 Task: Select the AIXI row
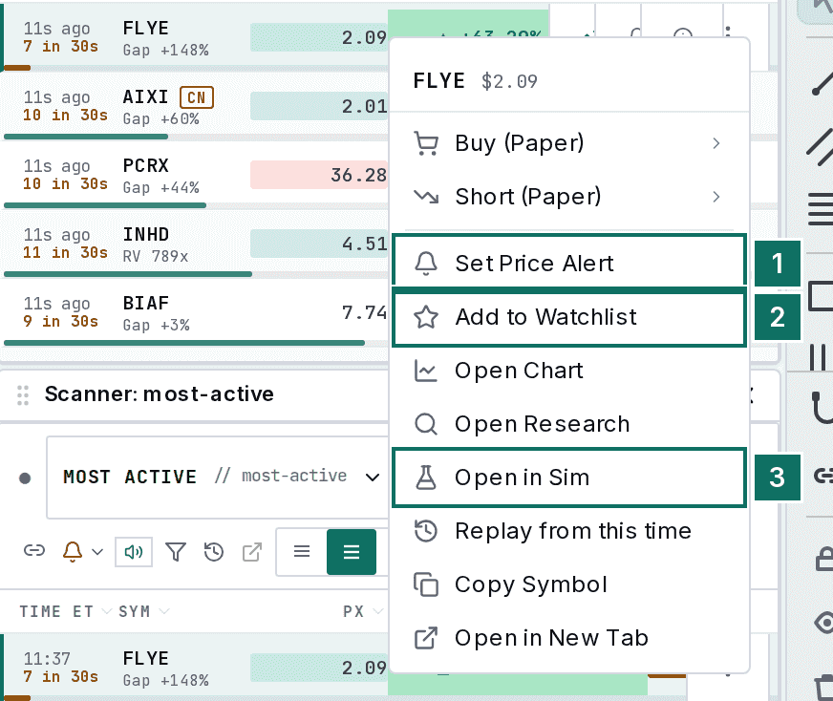[196, 106]
